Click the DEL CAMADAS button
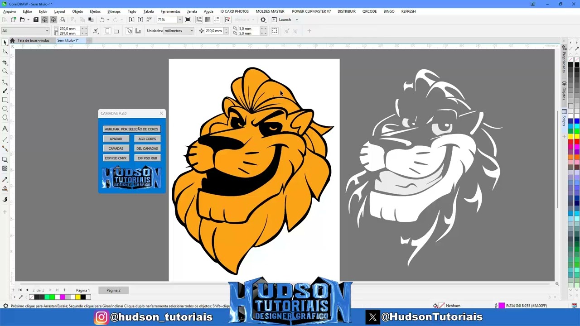Image resolution: width=580 pixels, height=326 pixels. (147, 149)
